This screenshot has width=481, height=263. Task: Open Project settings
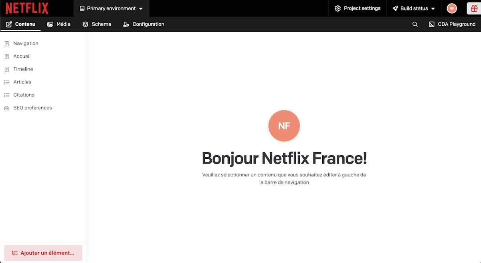(357, 8)
